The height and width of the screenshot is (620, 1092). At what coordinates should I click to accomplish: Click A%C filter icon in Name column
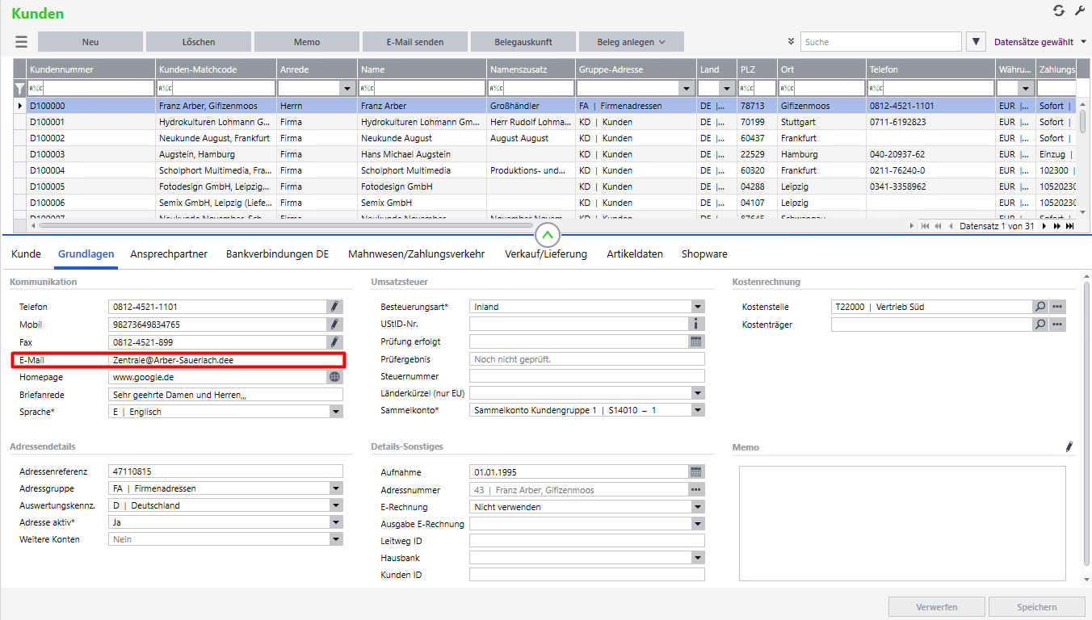367,89
